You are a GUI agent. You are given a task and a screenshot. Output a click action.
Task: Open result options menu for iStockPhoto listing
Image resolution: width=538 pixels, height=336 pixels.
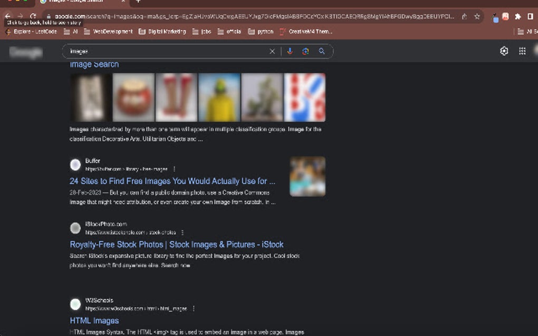[x=182, y=232]
